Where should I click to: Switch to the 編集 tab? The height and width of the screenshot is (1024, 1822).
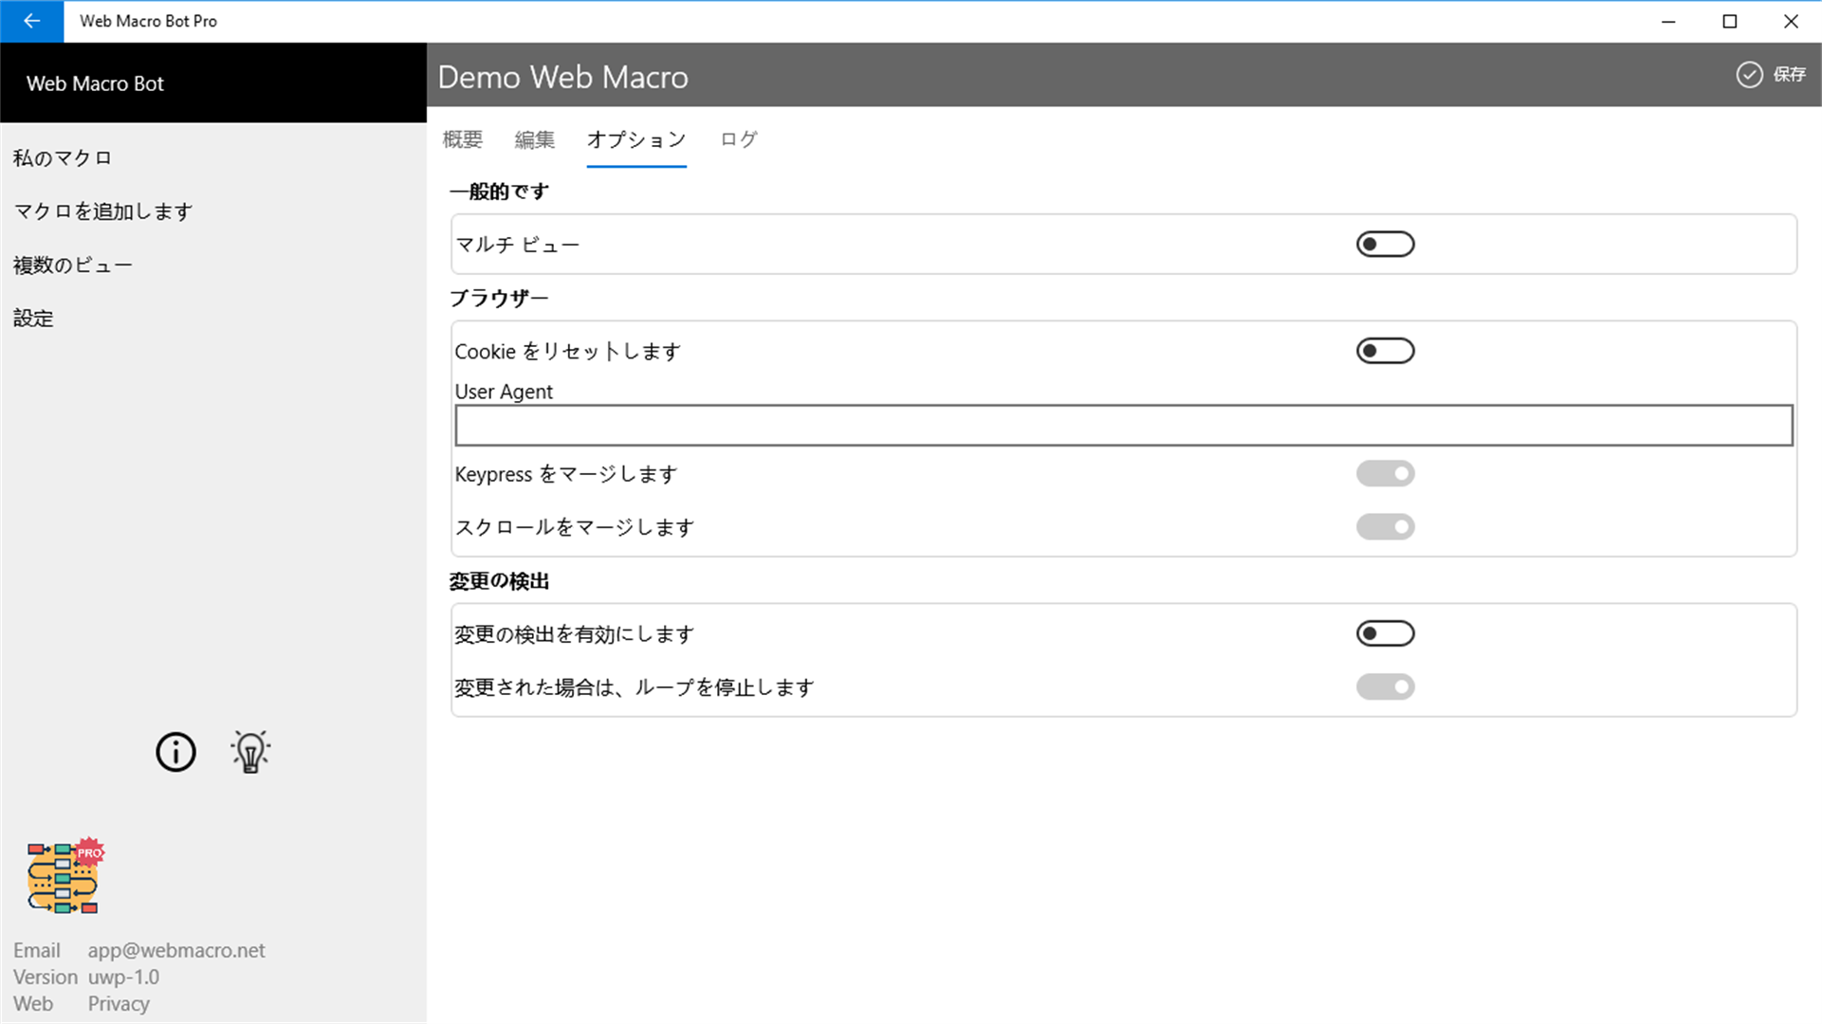pos(535,139)
